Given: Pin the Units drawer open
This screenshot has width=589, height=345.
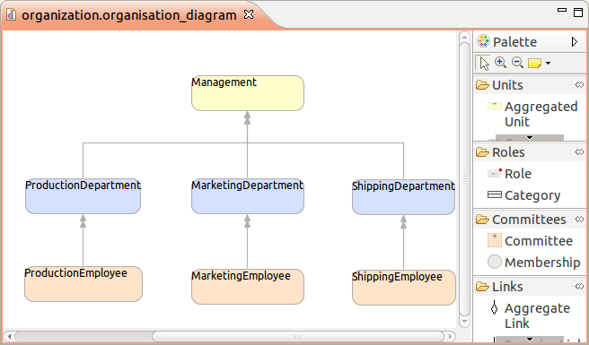Looking at the screenshot, I should click(x=579, y=85).
